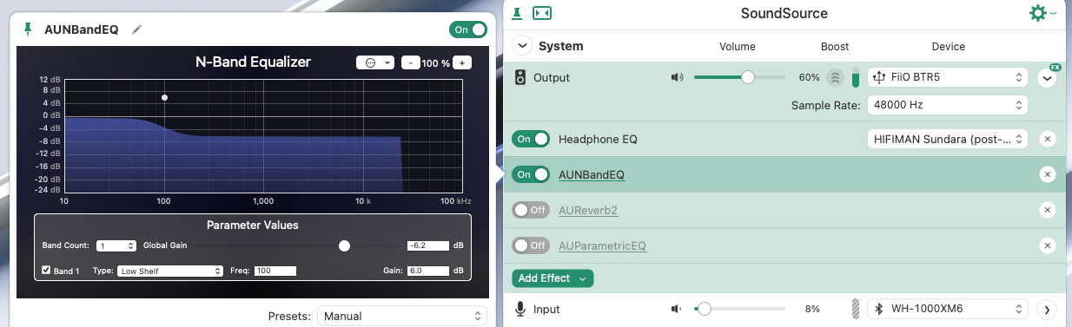Click the AUParametricEQ effect link
Image resolution: width=1072 pixels, height=327 pixels.
pyautogui.click(x=603, y=245)
